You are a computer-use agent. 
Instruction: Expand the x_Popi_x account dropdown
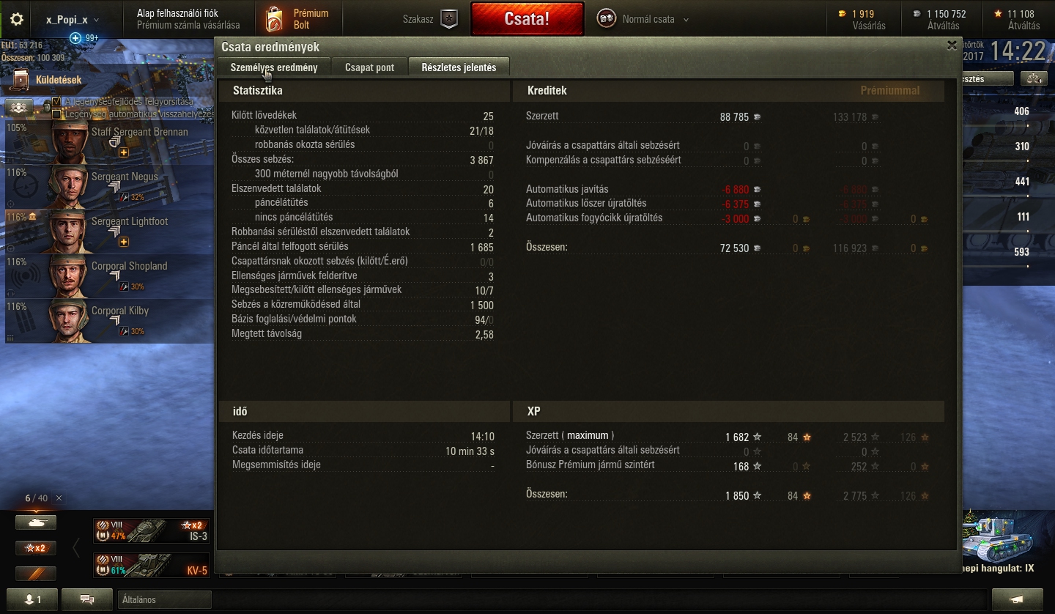[x=72, y=20]
